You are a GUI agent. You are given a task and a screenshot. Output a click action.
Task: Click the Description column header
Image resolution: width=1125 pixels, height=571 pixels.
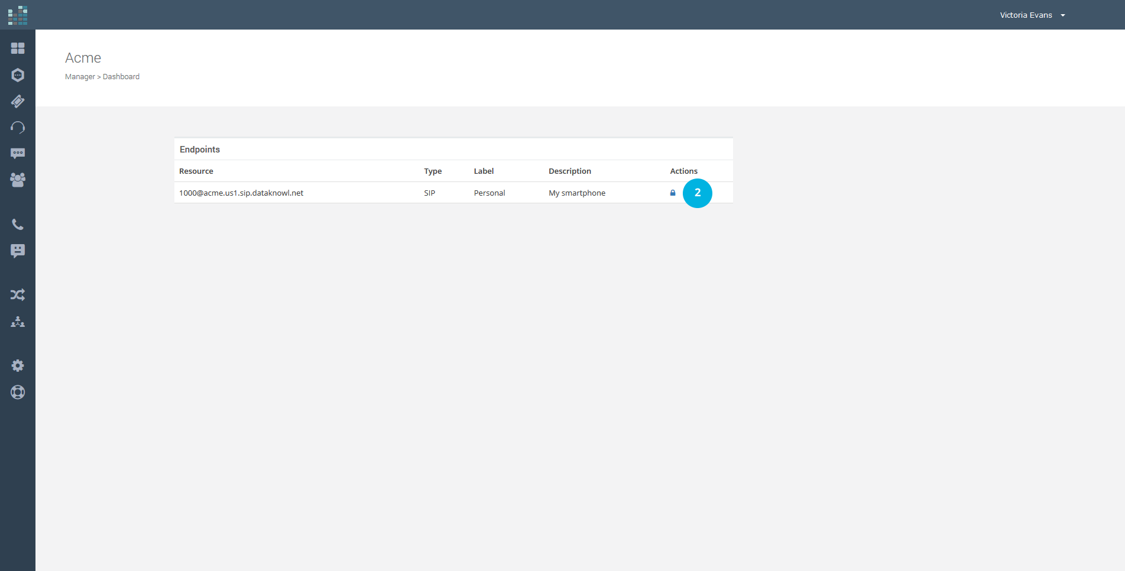coord(570,171)
